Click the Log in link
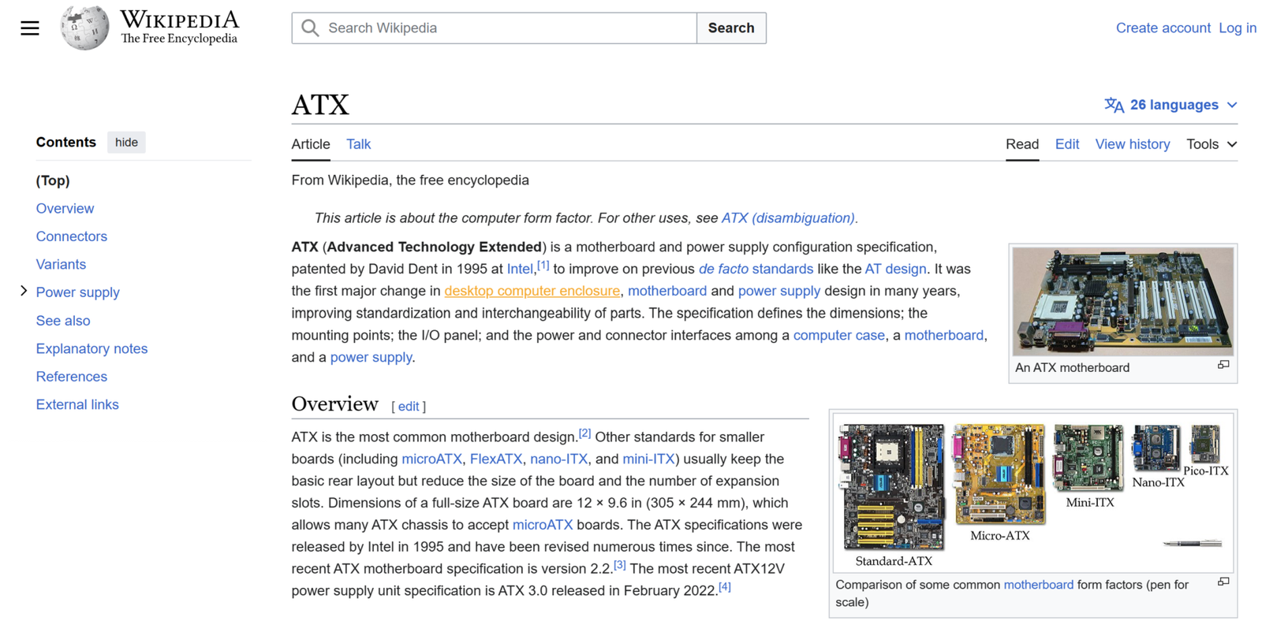1262x621 pixels. 1237,28
